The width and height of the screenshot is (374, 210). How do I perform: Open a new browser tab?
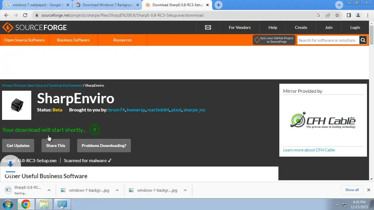point(219,5)
